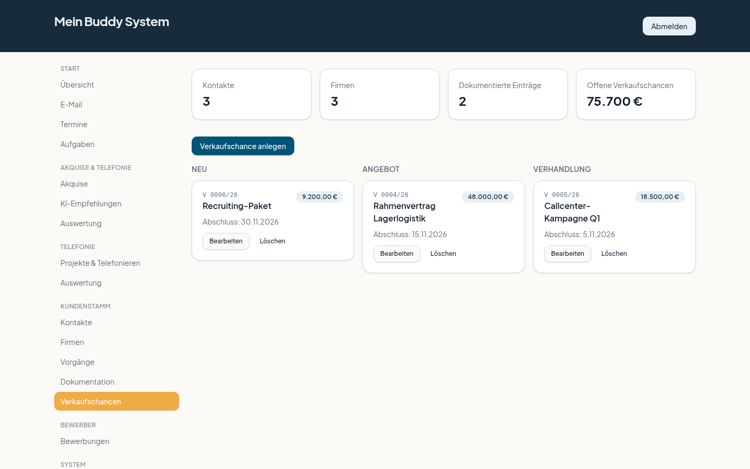Open Bewerbungen in the sidebar

tap(117, 441)
